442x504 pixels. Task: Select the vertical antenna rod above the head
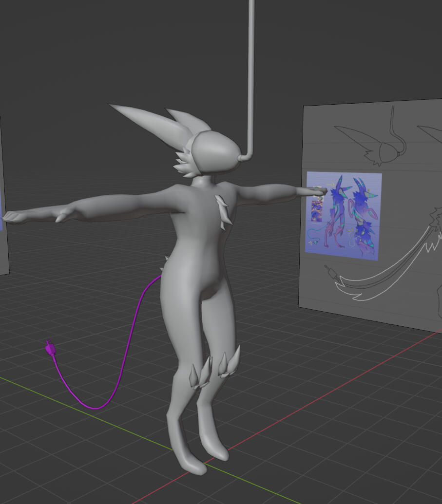point(251,73)
